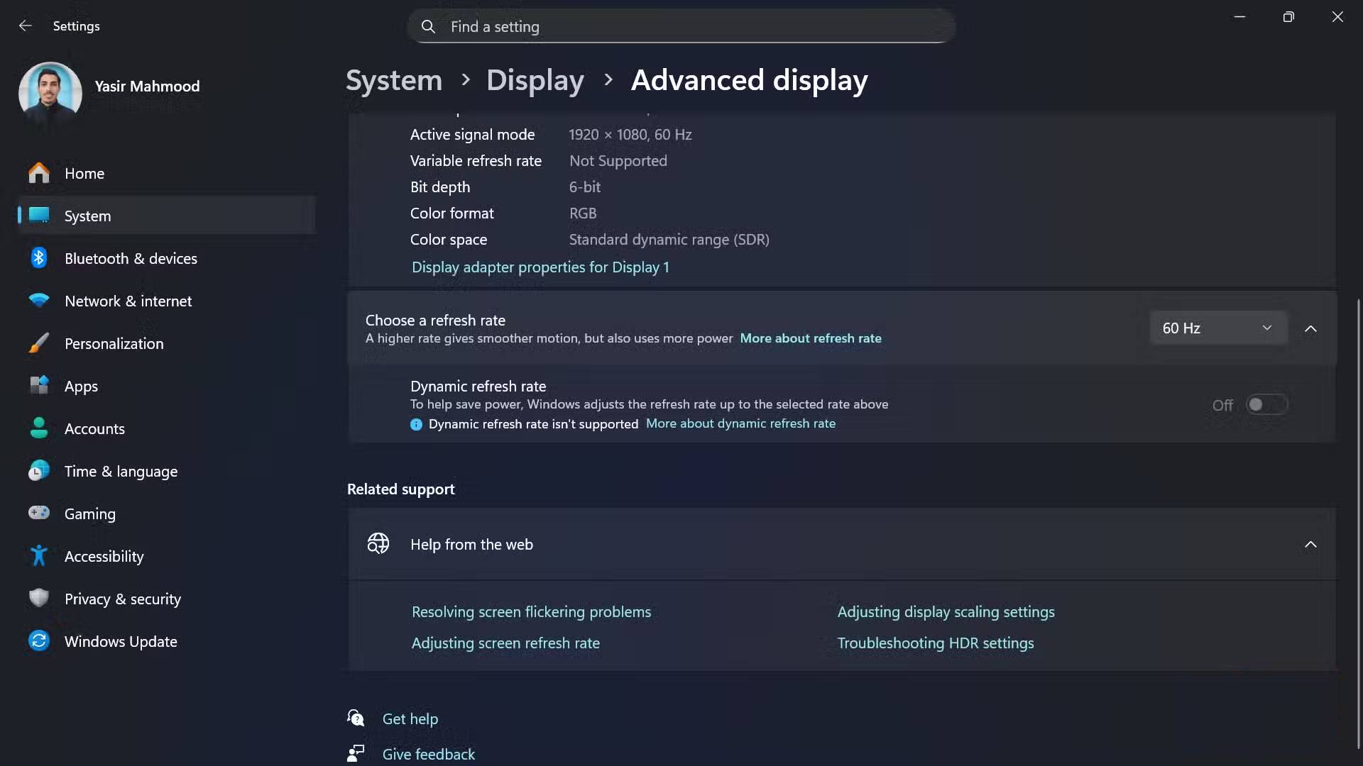The image size is (1363, 766).
Task: Open Accessibility figure icon
Action: 39,555
